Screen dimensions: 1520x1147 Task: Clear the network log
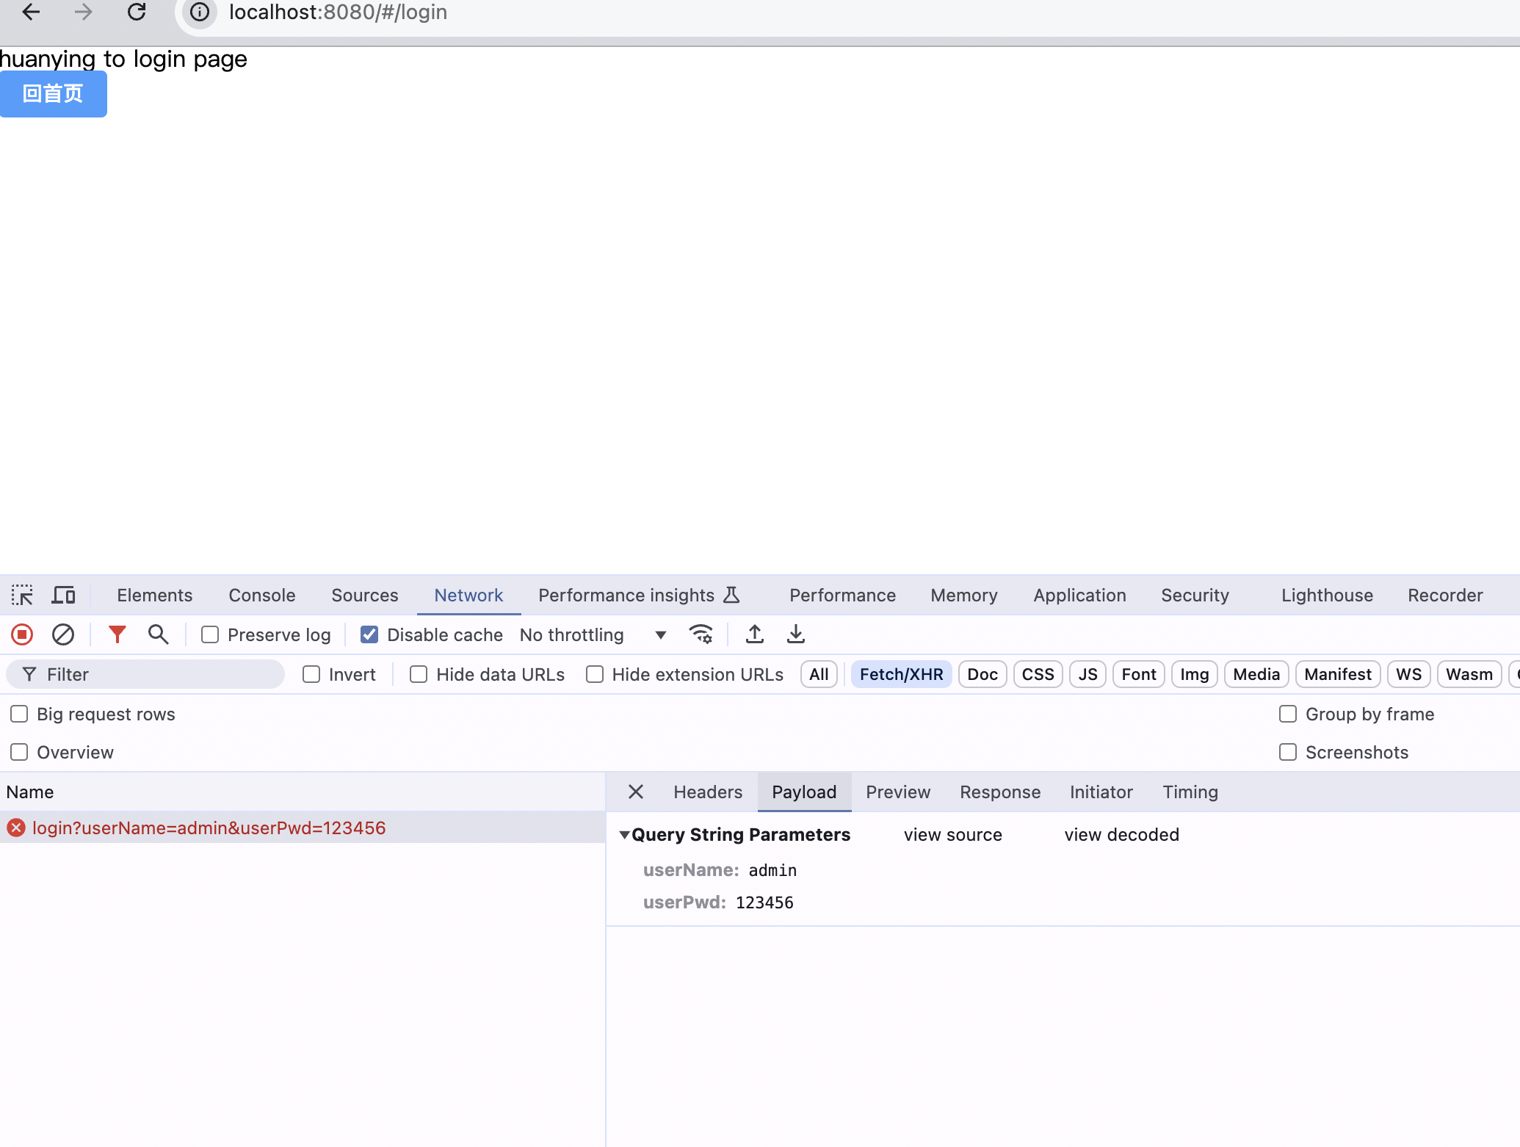click(63, 634)
